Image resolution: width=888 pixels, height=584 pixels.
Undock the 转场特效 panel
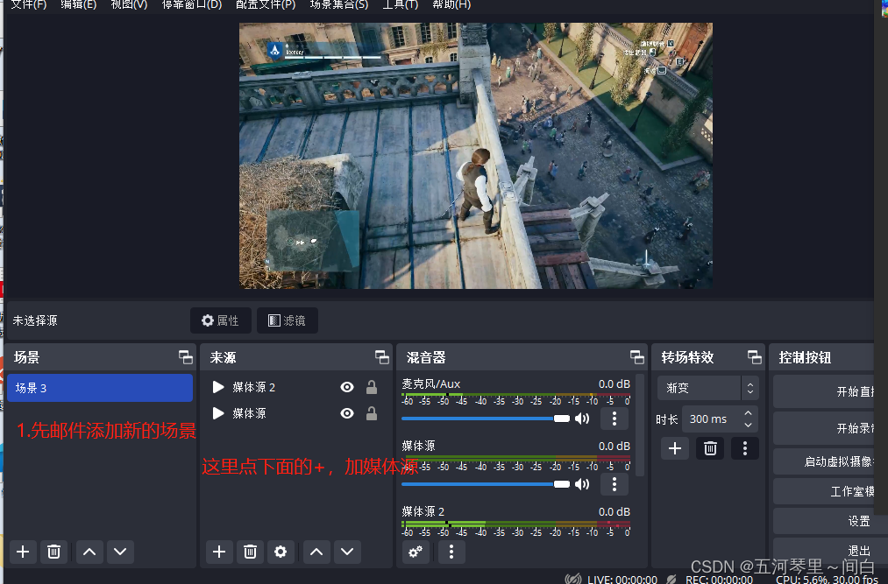click(755, 357)
